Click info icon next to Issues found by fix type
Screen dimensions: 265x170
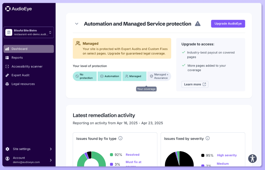pyautogui.click(x=120, y=138)
